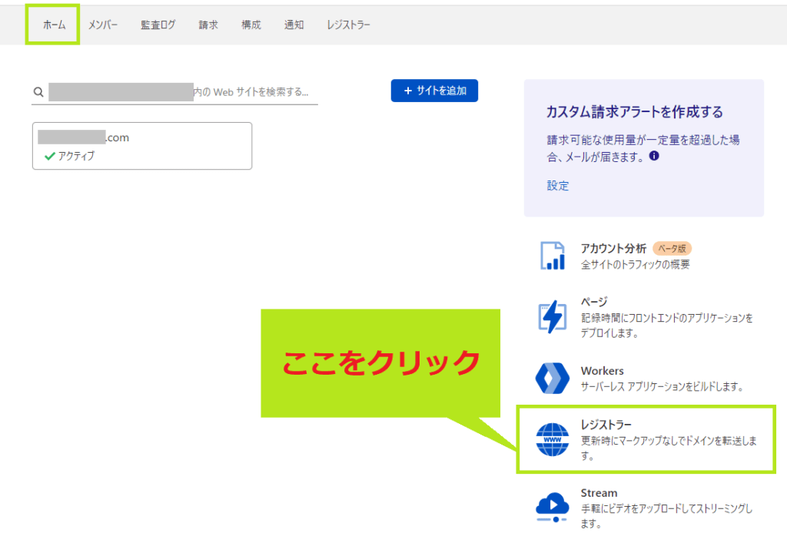Click the green active checkmark icon

click(49, 156)
